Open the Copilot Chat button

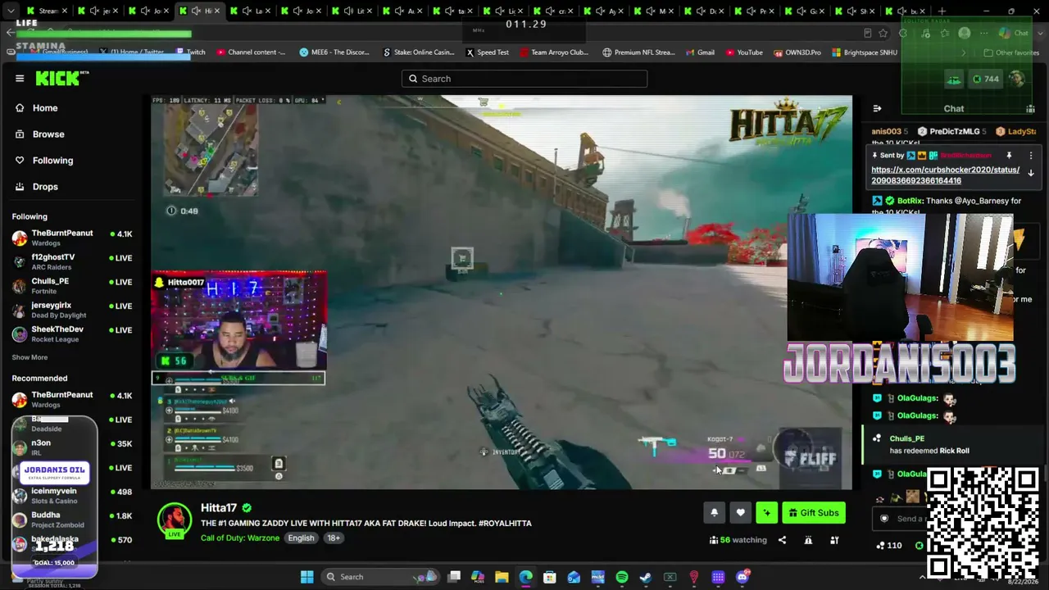pos(1014,34)
